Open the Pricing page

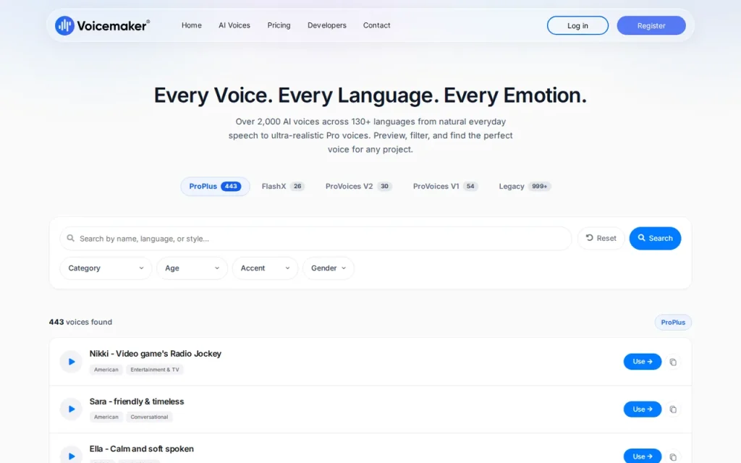(279, 25)
